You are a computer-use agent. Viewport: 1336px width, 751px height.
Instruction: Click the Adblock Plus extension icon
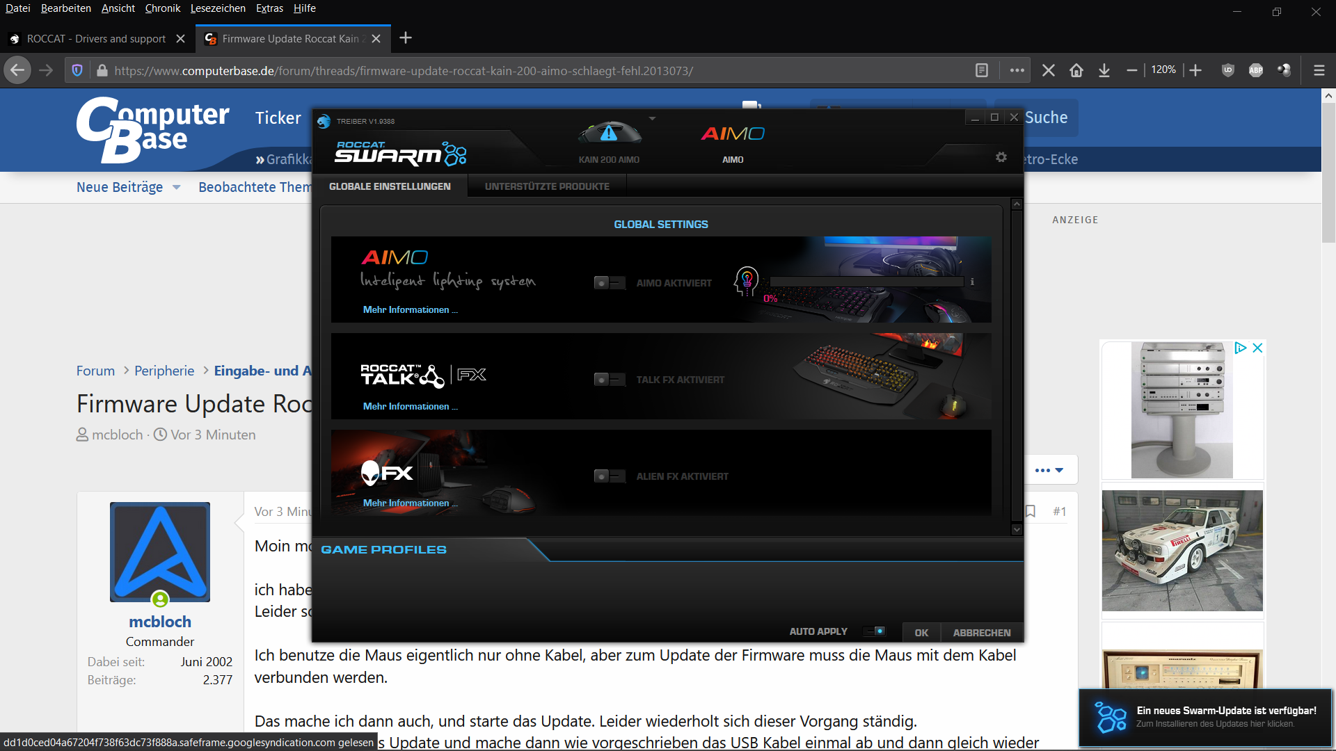coord(1255,70)
